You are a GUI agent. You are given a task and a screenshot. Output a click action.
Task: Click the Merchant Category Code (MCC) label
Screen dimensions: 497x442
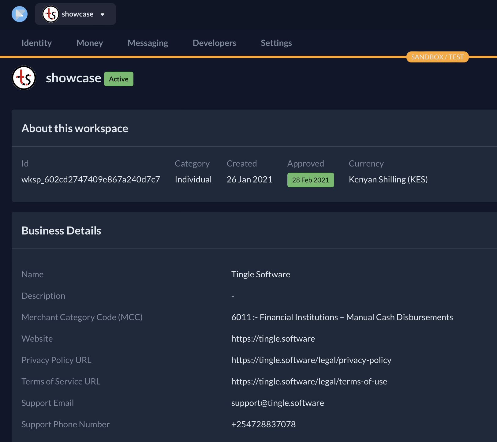[82, 317]
